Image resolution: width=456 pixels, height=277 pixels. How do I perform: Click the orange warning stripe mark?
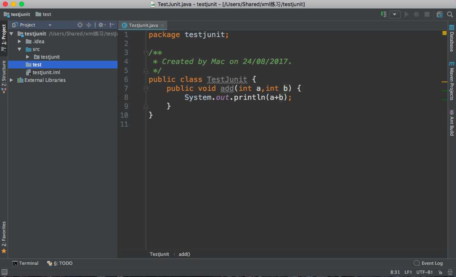point(445,82)
